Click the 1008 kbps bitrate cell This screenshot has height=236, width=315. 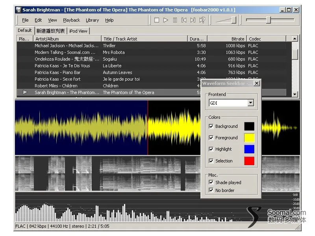pyautogui.click(x=235, y=46)
